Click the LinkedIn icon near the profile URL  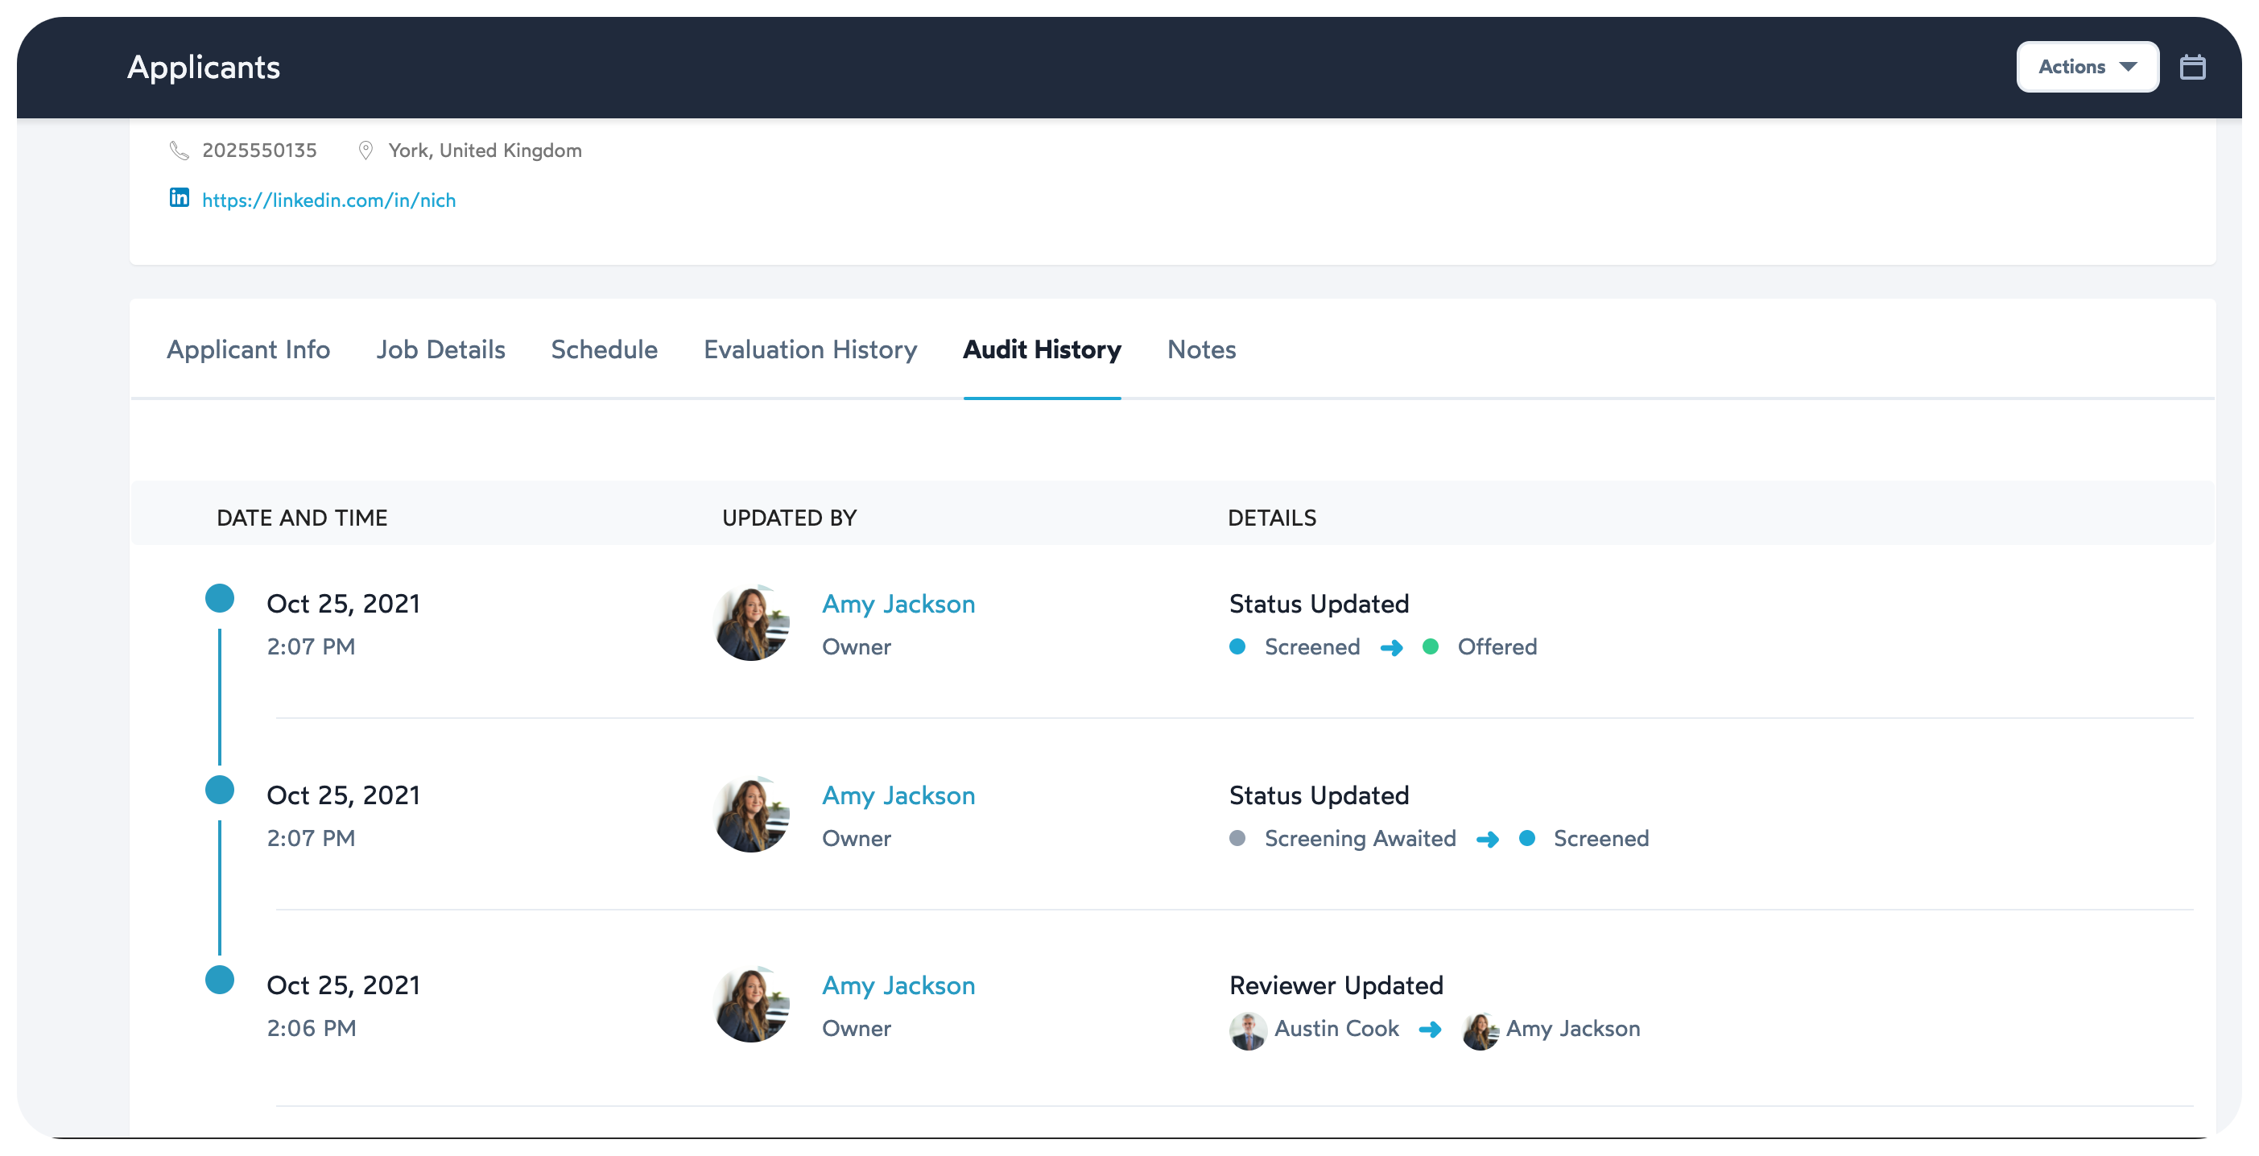click(179, 198)
